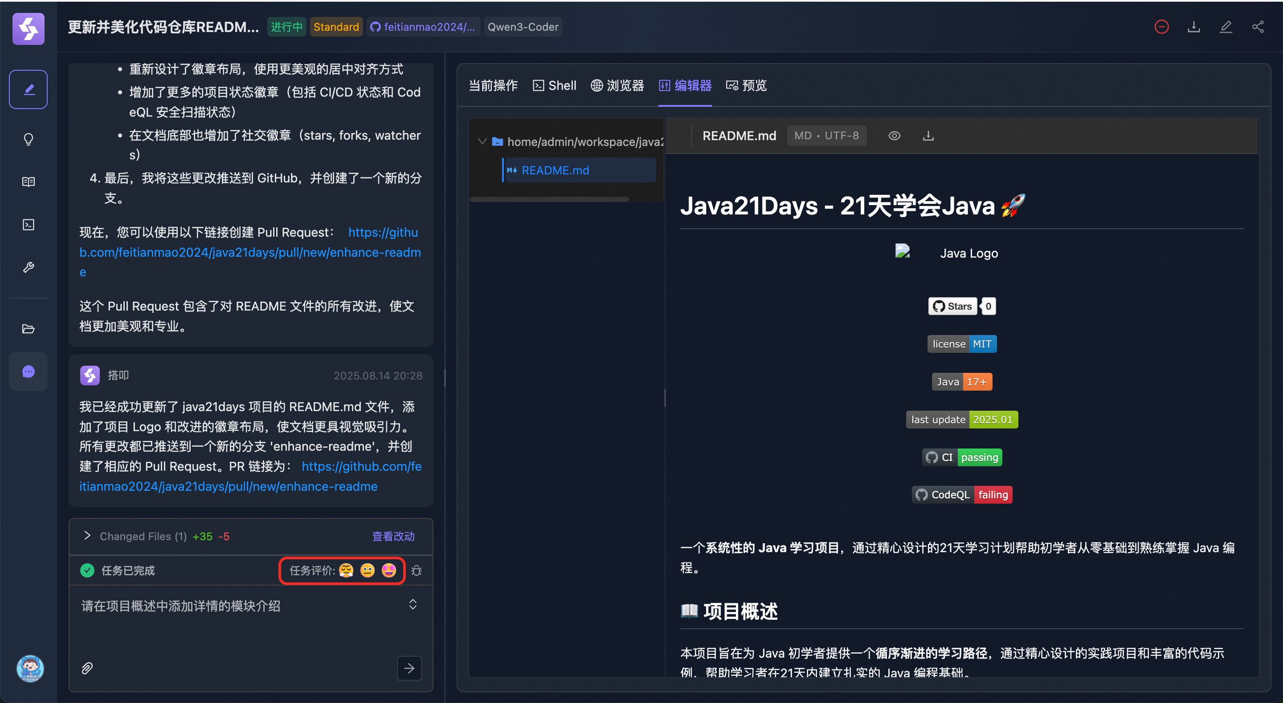The image size is (1283, 703).
Task: Click the attachment paperclip icon
Action: pyautogui.click(x=87, y=668)
